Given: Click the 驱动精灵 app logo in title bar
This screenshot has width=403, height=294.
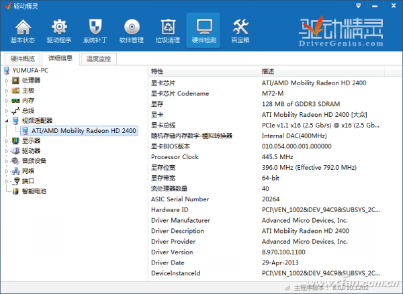Looking at the screenshot, I should click(7, 5).
